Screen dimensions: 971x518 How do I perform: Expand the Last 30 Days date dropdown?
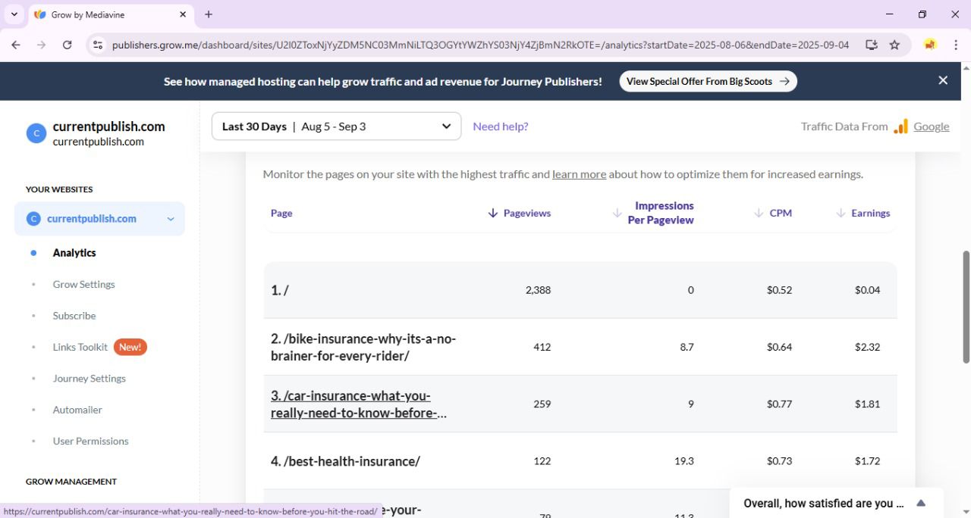click(336, 126)
